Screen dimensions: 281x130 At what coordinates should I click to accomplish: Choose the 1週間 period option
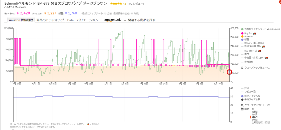click(255, 112)
